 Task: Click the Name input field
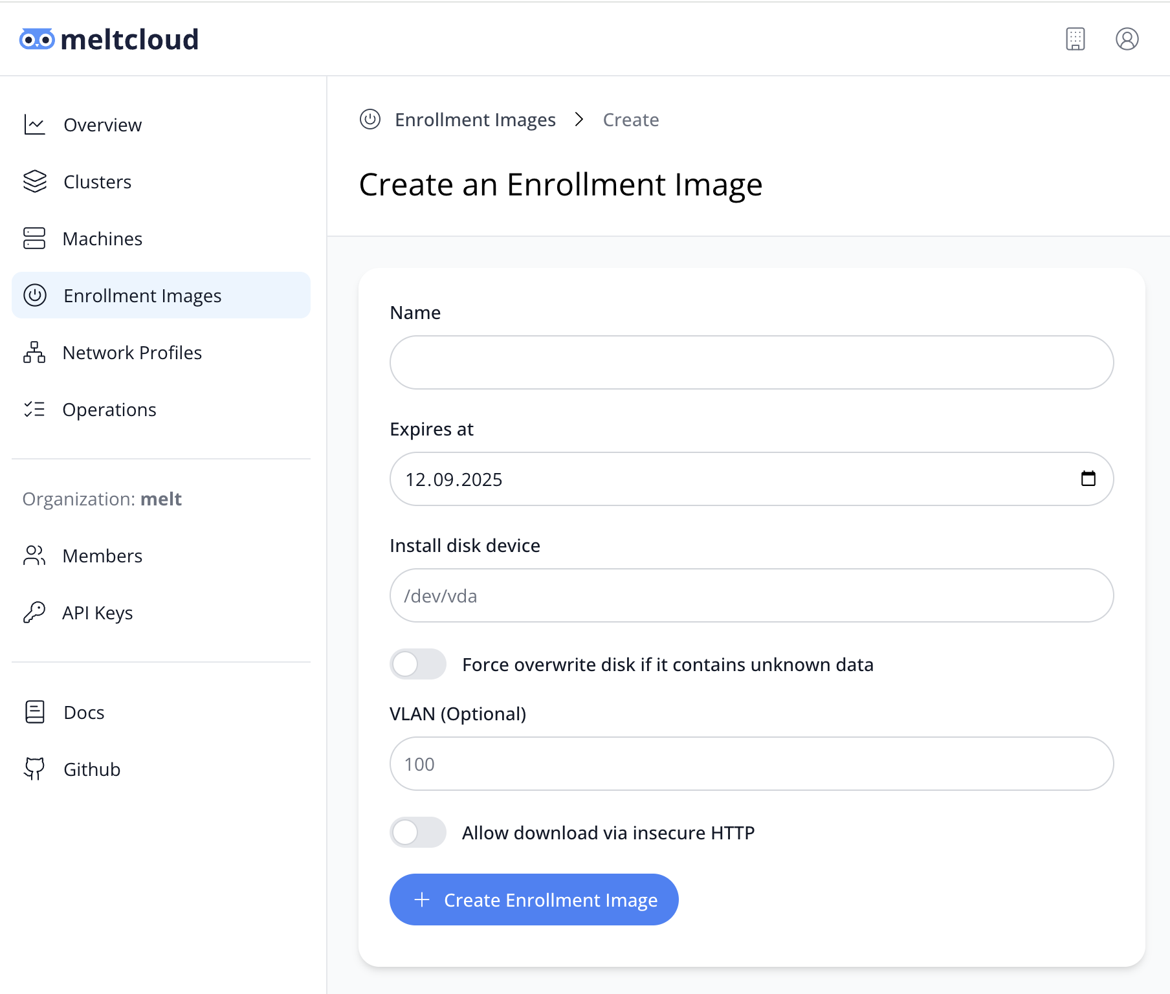(751, 362)
